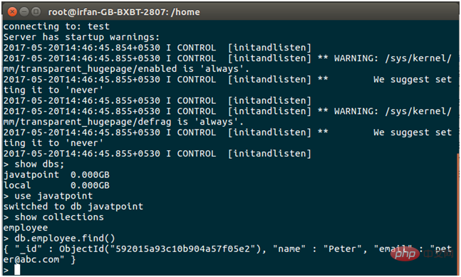The width and height of the screenshot is (461, 277).
Task: Maximize the terminal window
Action: click(36, 12)
